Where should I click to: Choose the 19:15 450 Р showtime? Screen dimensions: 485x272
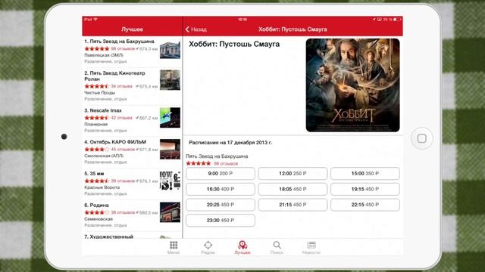pyautogui.click(x=365, y=189)
